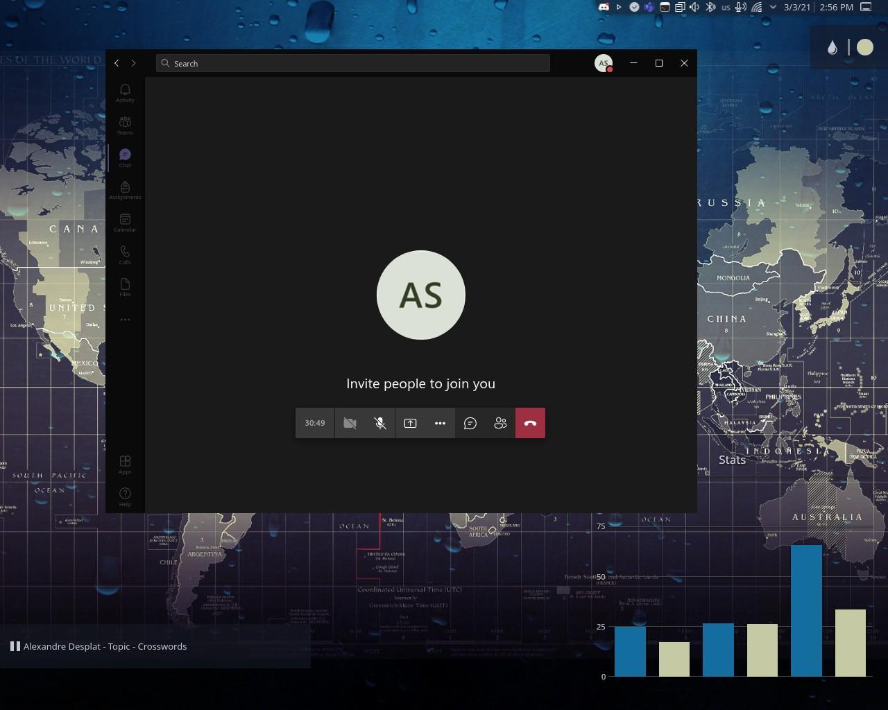This screenshot has width=888, height=710.
Task: Open Assignments in the Teams sidebar
Action: click(x=125, y=190)
